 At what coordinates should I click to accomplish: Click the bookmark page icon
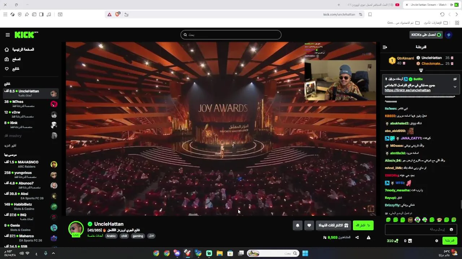(x=370, y=14)
